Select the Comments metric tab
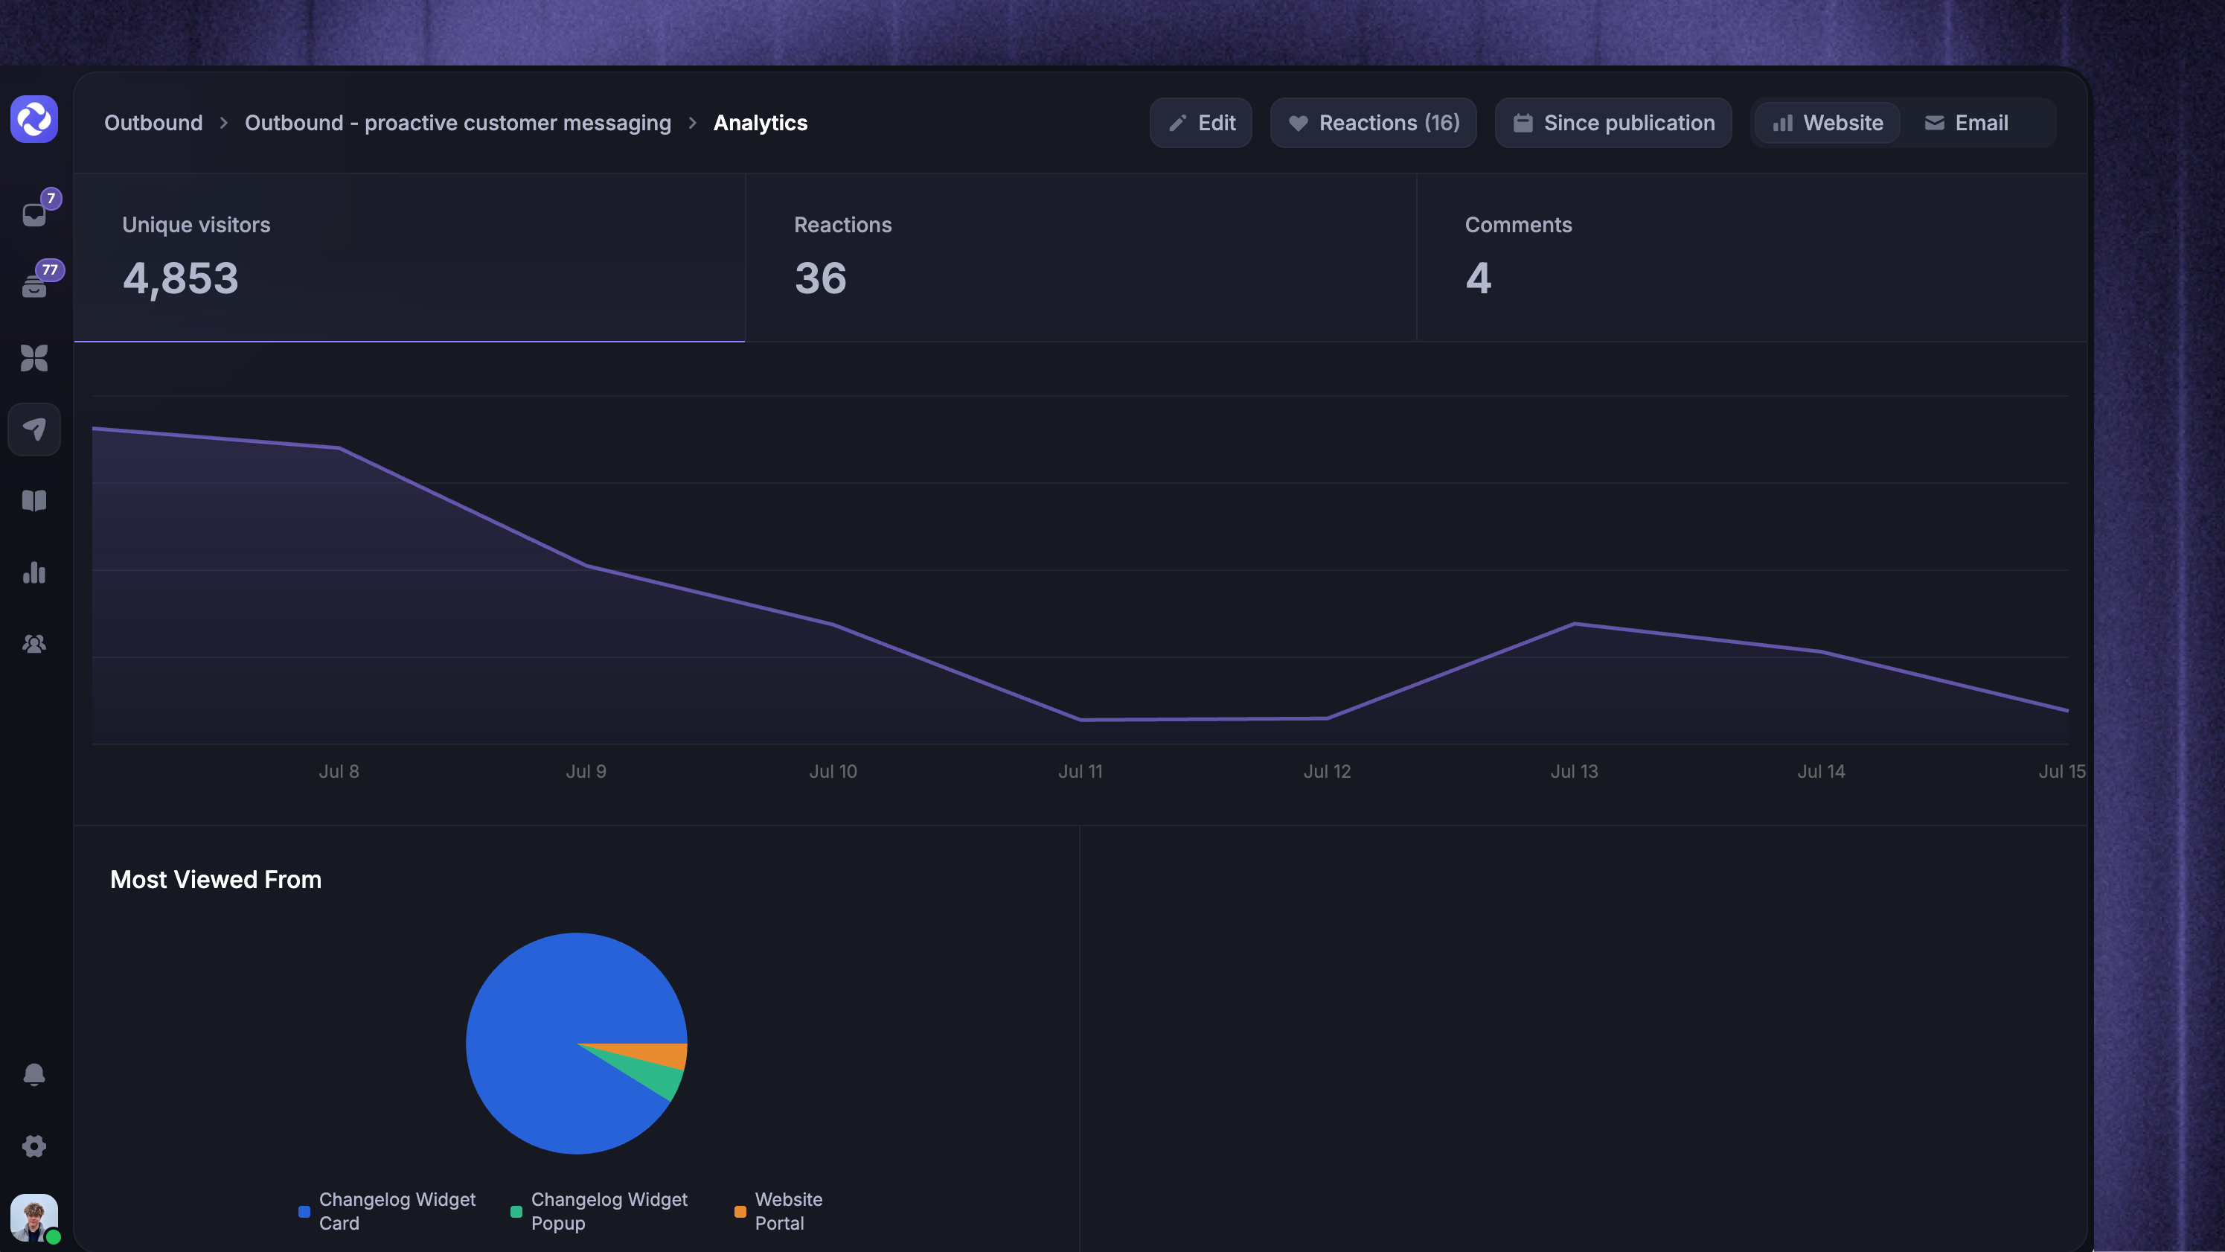This screenshot has height=1252, width=2225. (x=1752, y=258)
